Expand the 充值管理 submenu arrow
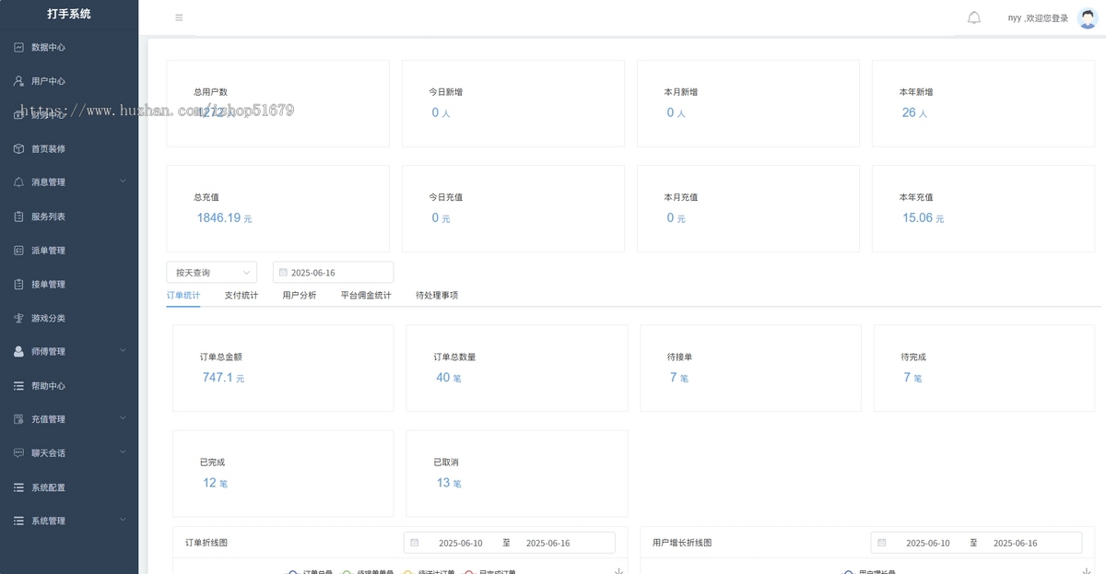This screenshot has height=574, width=1106. click(x=124, y=418)
